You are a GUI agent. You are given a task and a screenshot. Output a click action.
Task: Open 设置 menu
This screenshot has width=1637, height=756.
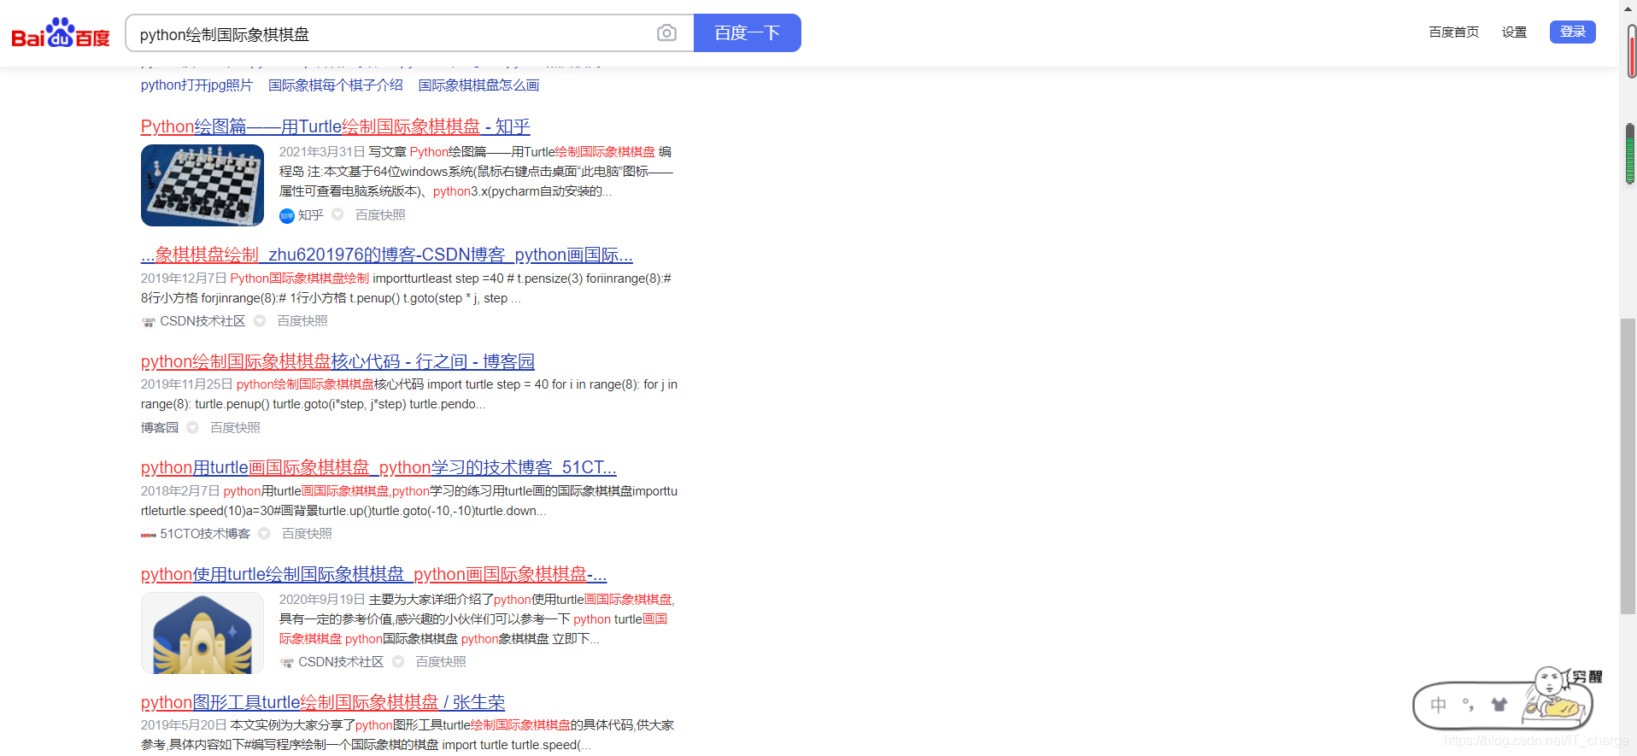(1514, 32)
